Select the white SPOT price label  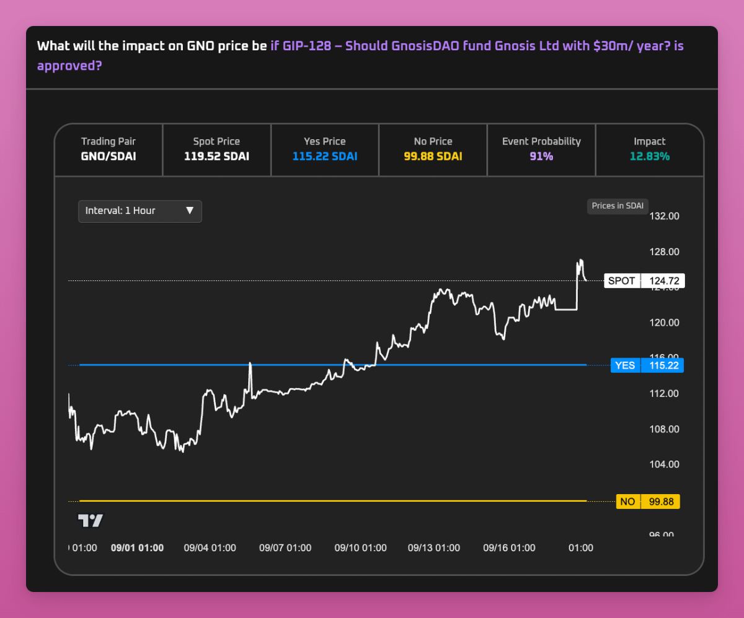point(622,281)
